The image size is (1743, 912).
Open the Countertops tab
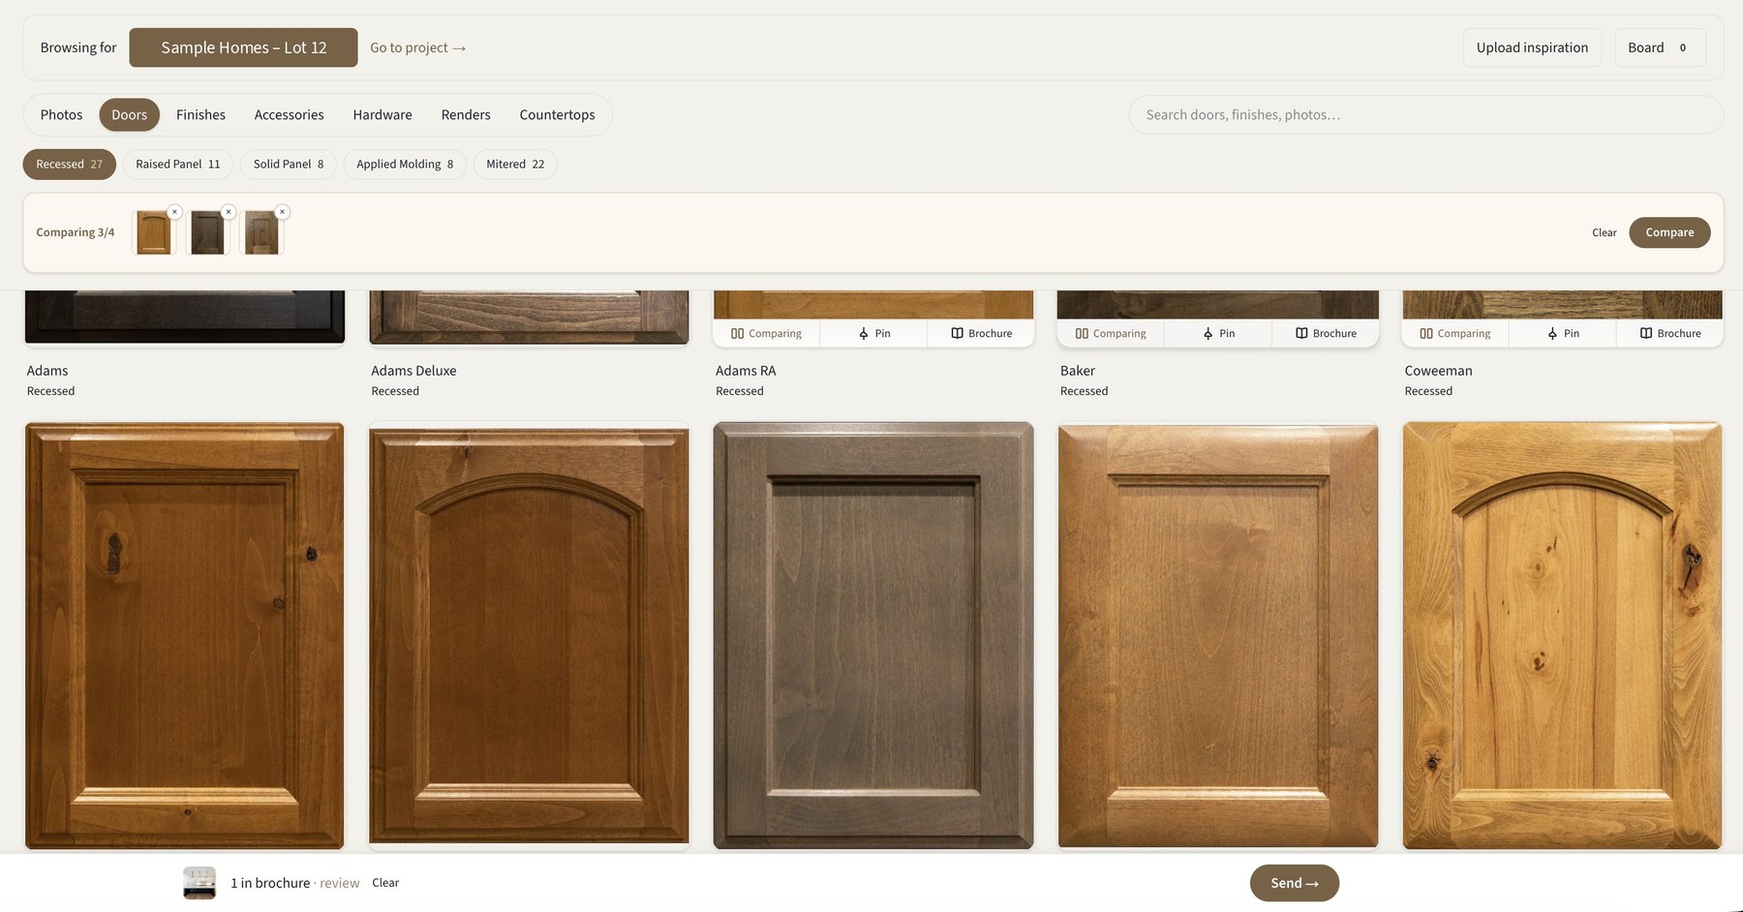point(557,114)
